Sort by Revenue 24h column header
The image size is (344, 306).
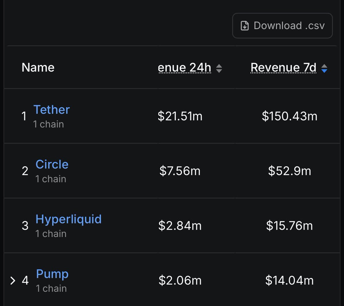tap(185, 68)
